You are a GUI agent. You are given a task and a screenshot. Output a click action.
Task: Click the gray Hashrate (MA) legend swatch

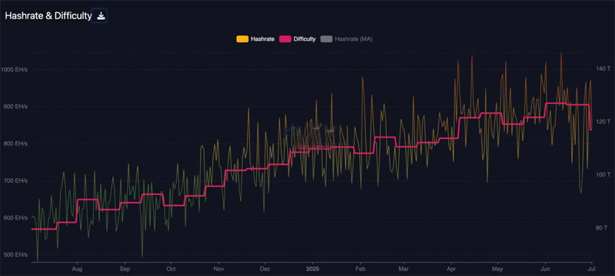[x=326, y=39]
